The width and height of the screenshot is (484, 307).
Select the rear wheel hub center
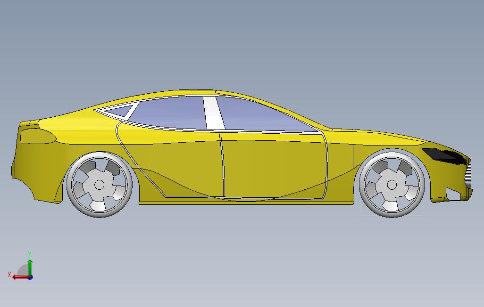coord(99,185)
